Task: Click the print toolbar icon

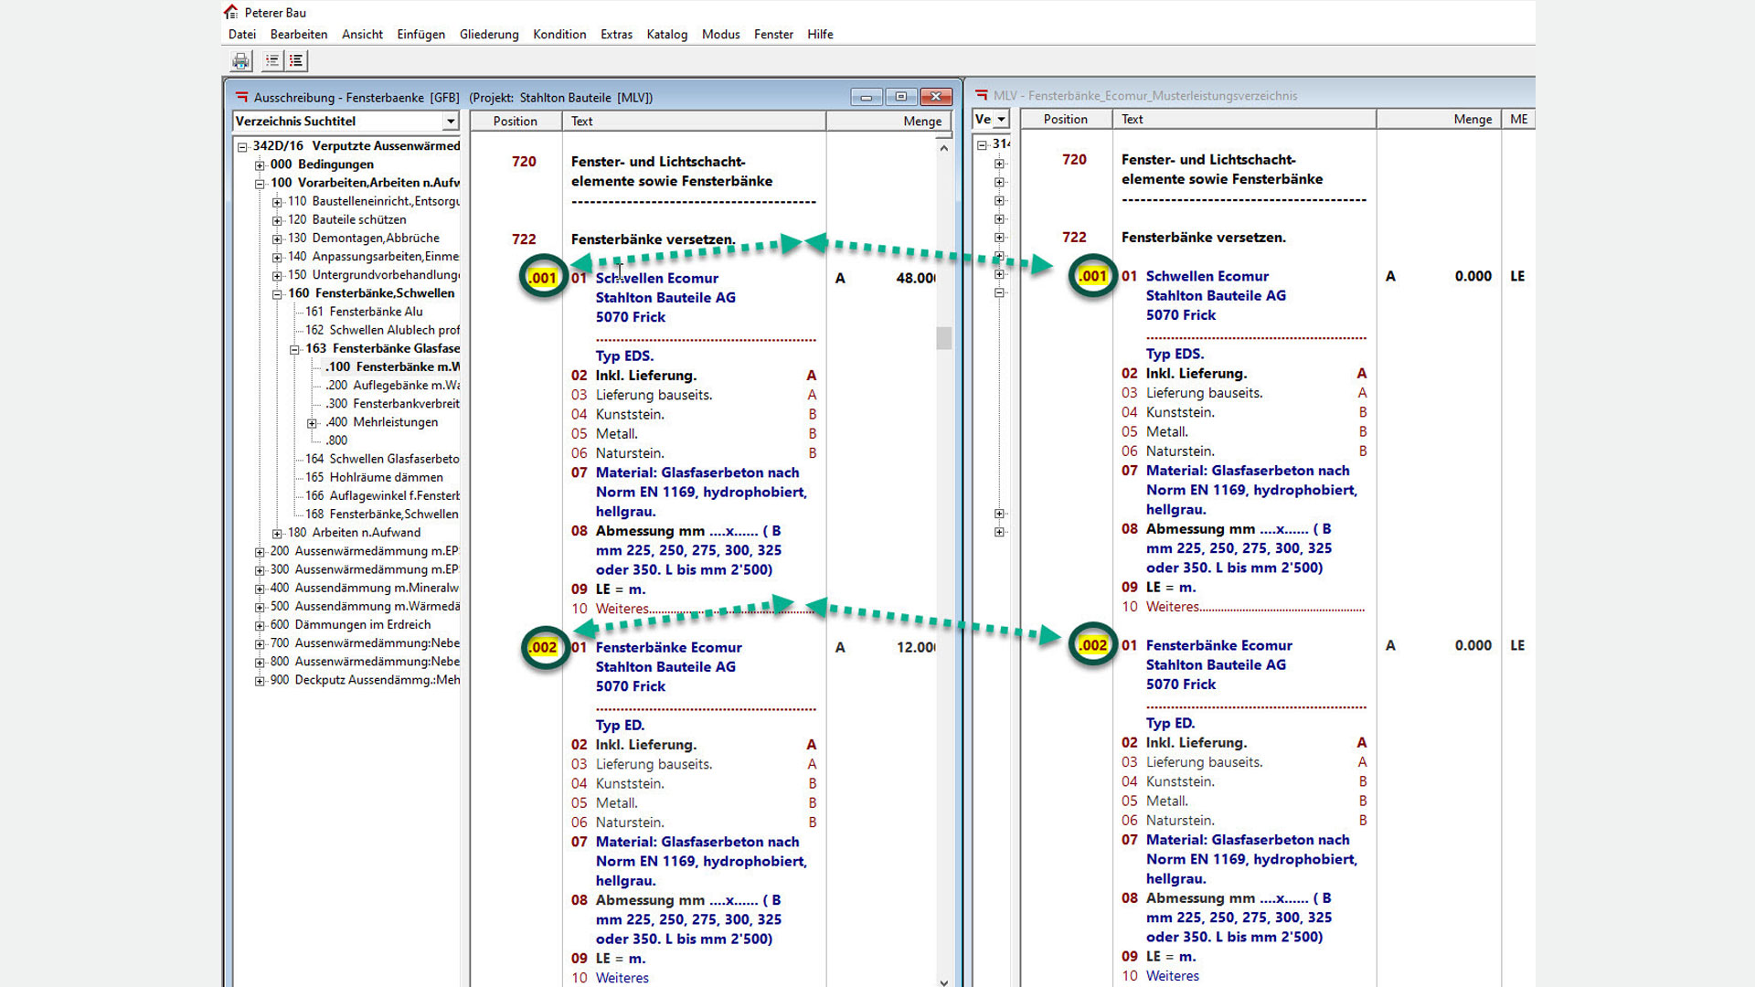Action: coord(240,61)
